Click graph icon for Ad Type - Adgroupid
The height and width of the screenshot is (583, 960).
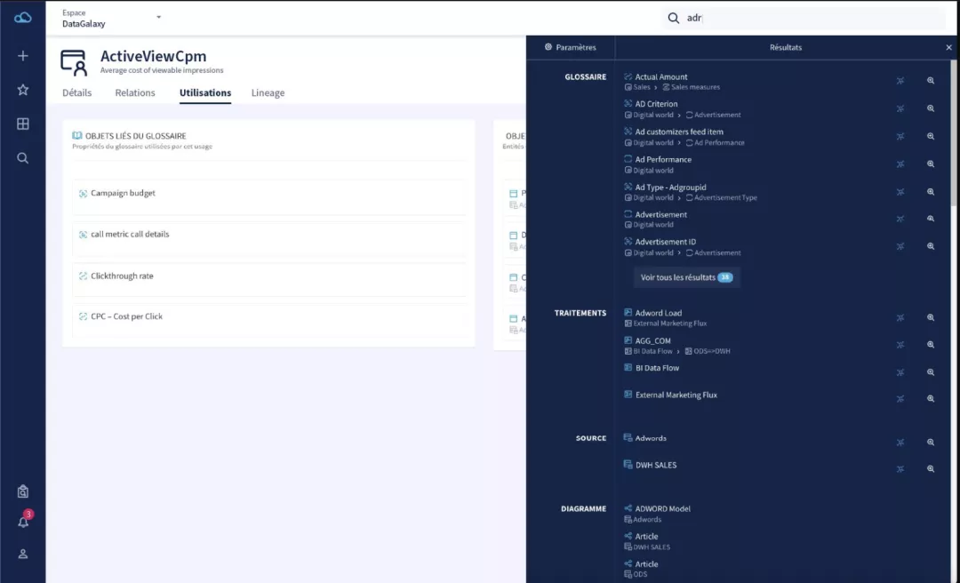click(x=900, y=192)
